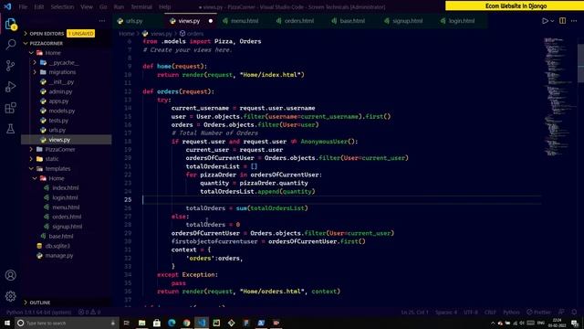Screen dimensions: 584x329
Task: Click the unsaved dot on views.py tab
Action: 211,21
